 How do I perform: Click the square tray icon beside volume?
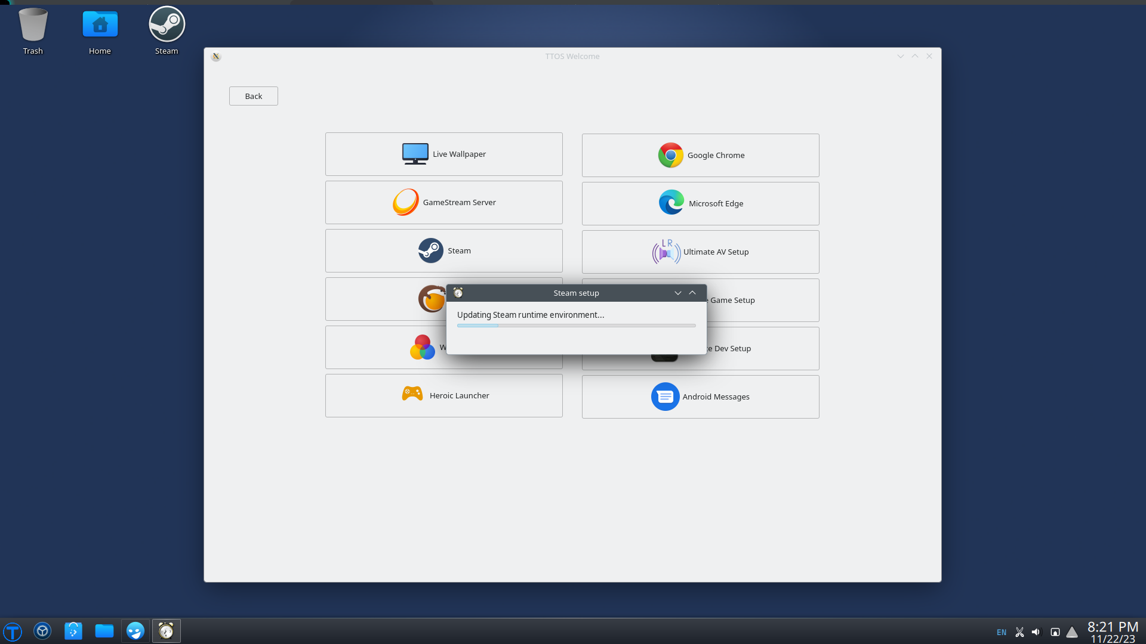(x=1055, y=632)
